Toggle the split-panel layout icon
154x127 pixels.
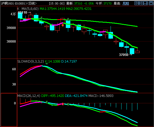tap(146, 3)
